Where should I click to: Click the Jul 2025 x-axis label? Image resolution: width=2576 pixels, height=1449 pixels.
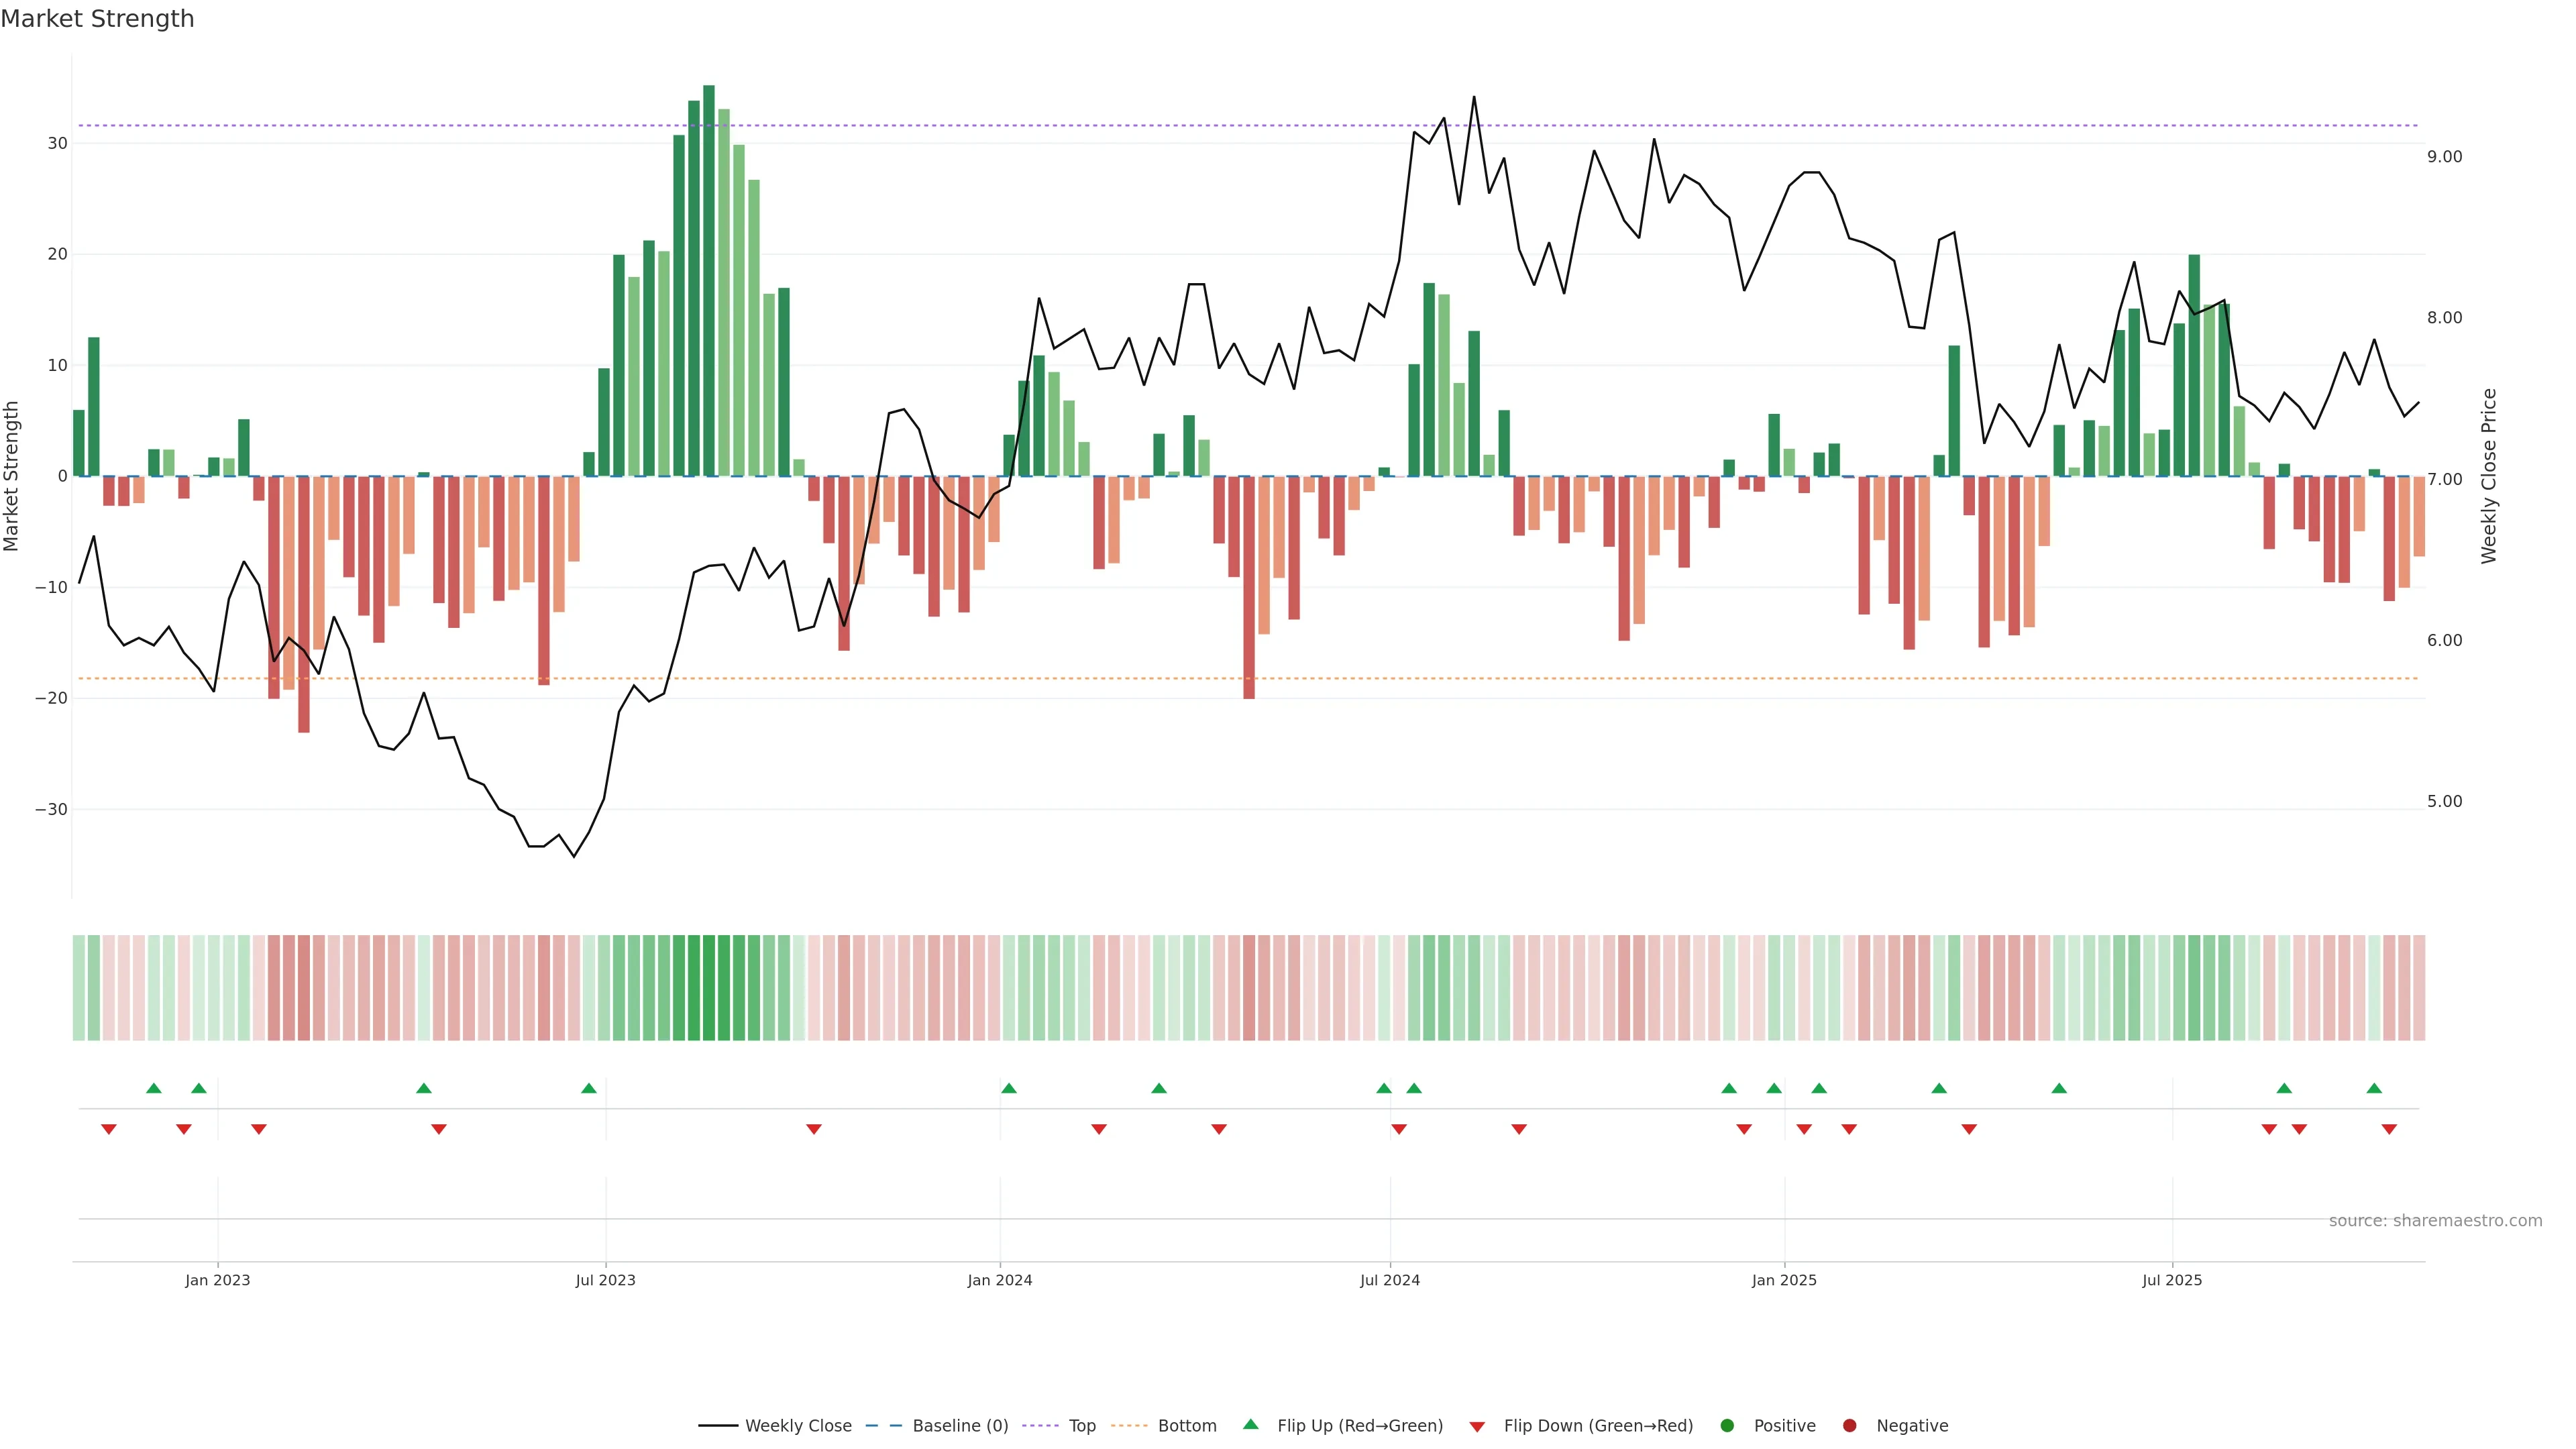[x=2171, y=1280]
